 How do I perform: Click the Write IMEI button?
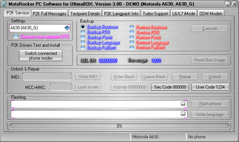pyautogui.click(x=88, y=77)
